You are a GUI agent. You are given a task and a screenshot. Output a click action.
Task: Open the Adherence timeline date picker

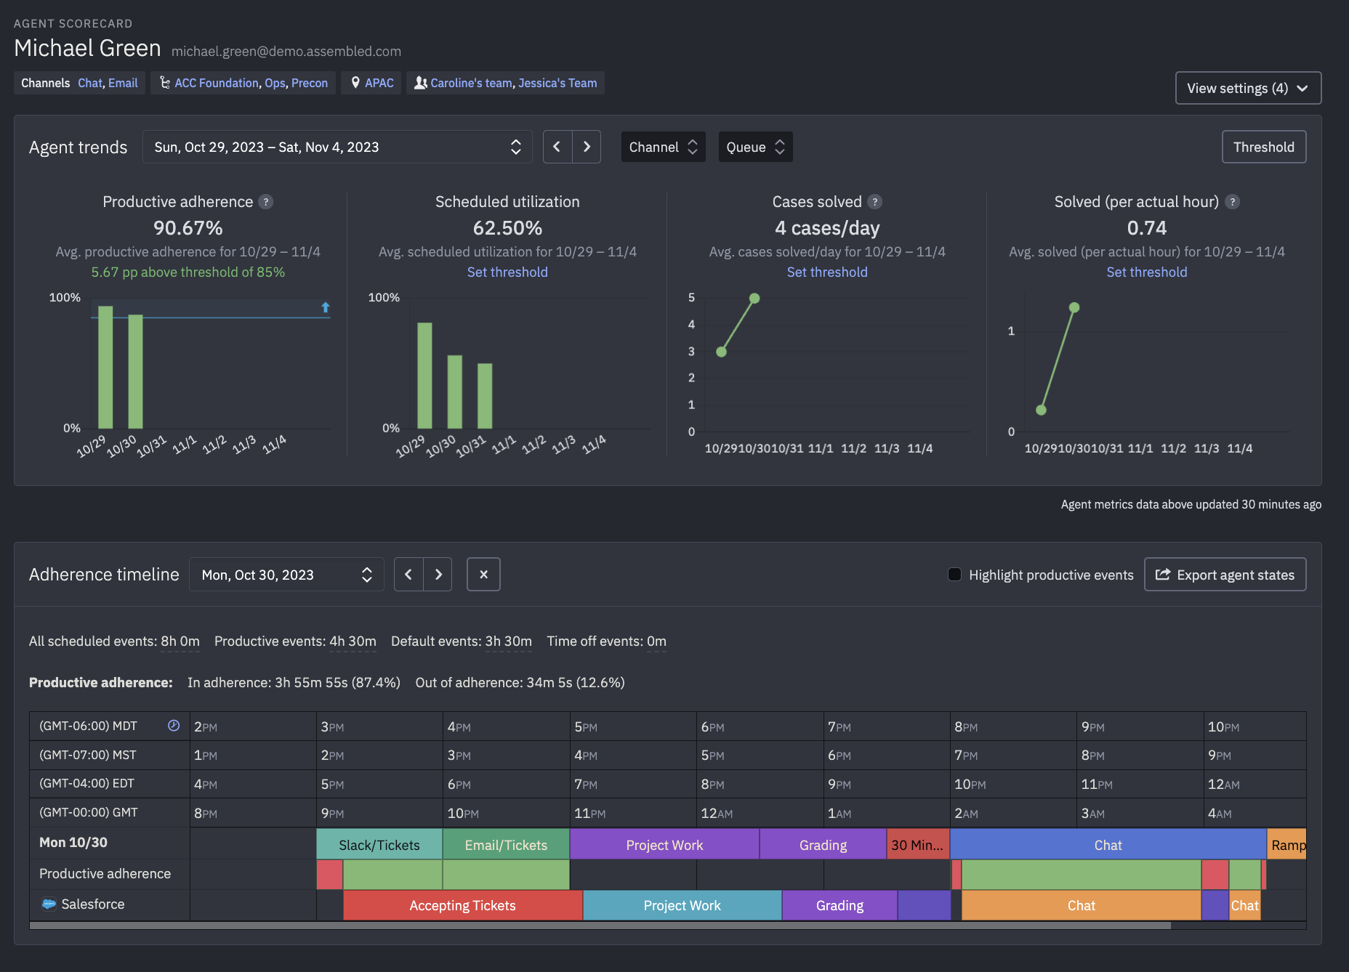pos(286,575)
